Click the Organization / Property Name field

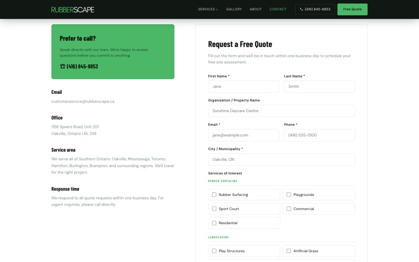coord(281,111)
